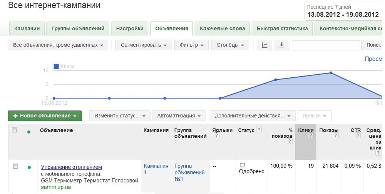Open the Кампании tab
Image resolution: width=385 pixels, height=194 pixels.
tap(27, 28)
